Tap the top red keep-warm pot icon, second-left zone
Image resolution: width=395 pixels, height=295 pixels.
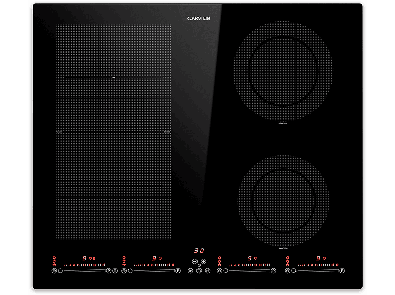pyautogui.click(x=124, y=257)
